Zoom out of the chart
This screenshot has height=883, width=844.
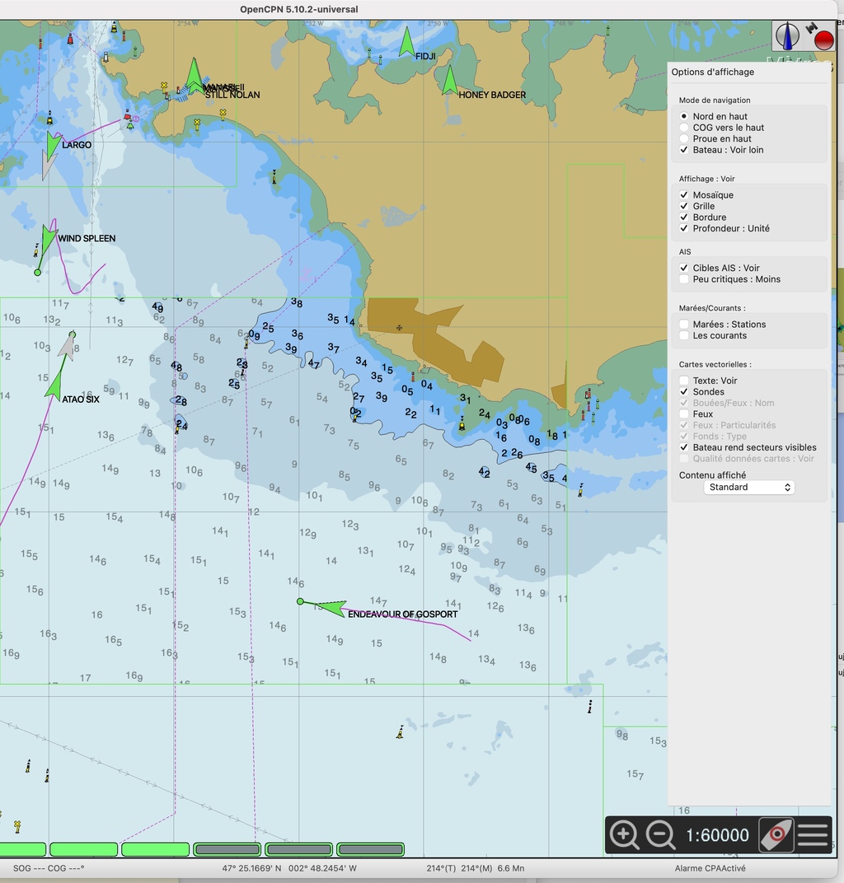click(x=660, y=835)
